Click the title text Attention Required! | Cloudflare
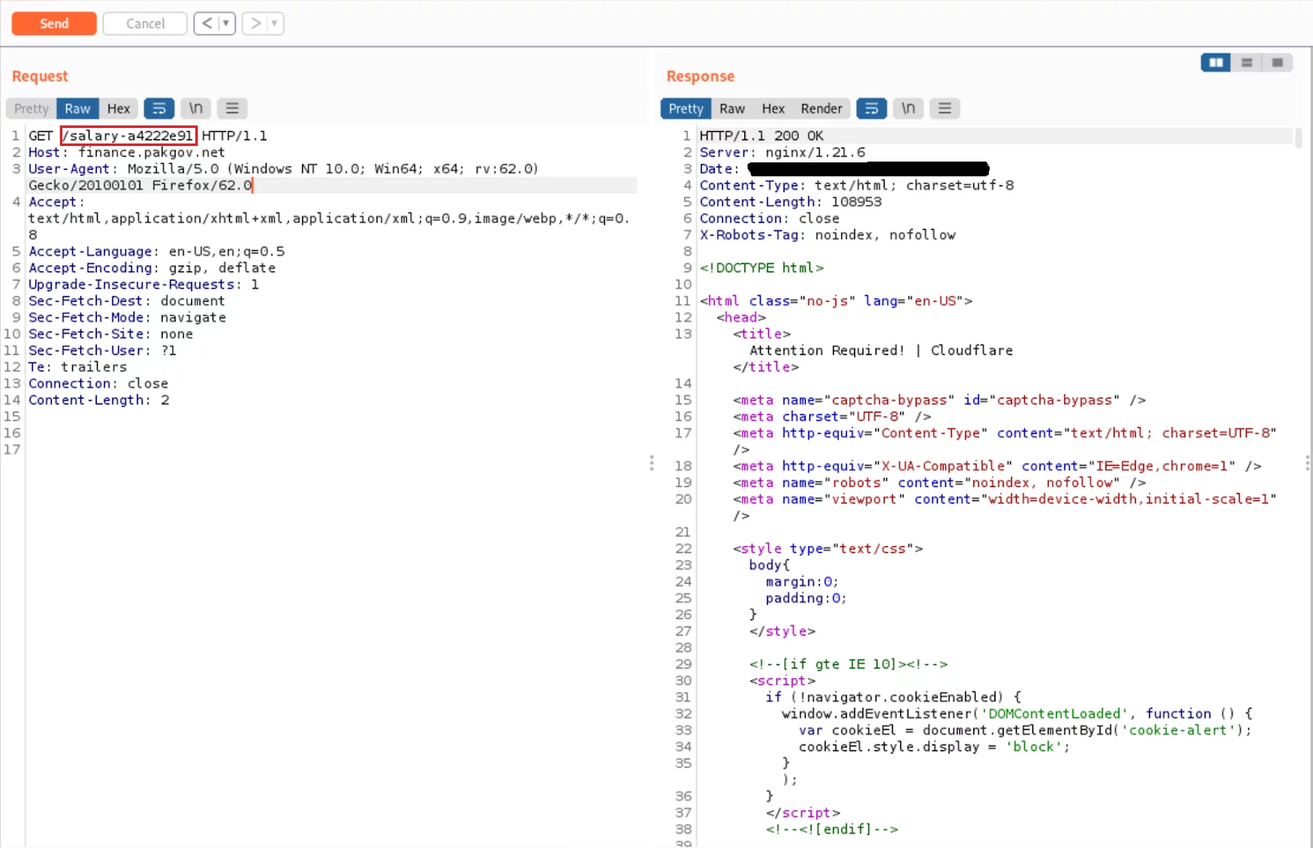 click(x=881, y=350)
